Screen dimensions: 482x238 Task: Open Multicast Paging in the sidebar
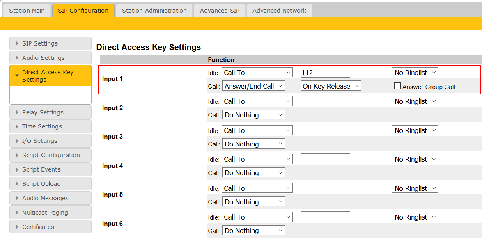[45, 213]
